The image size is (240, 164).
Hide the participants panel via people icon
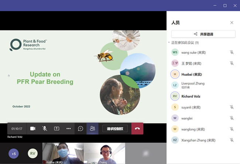pos(92,129)
